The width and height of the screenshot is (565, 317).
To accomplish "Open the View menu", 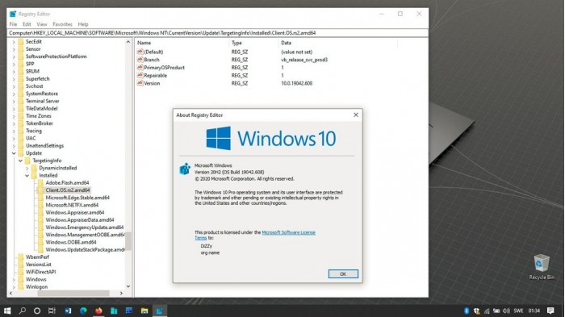I will click(42, 24).
